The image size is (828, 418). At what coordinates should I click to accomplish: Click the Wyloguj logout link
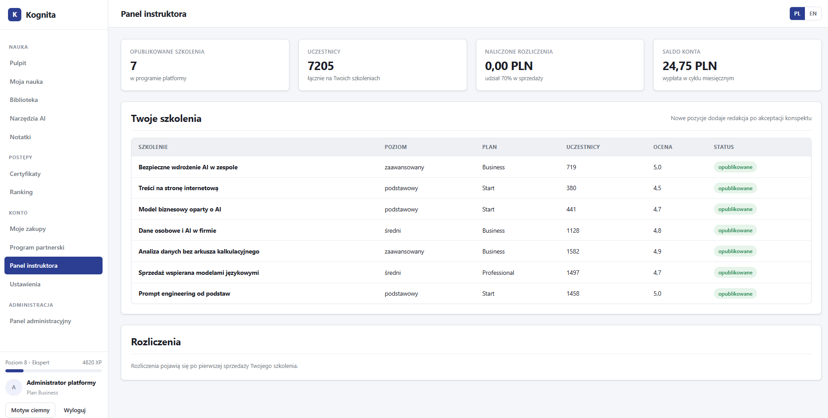pos(75,410)
